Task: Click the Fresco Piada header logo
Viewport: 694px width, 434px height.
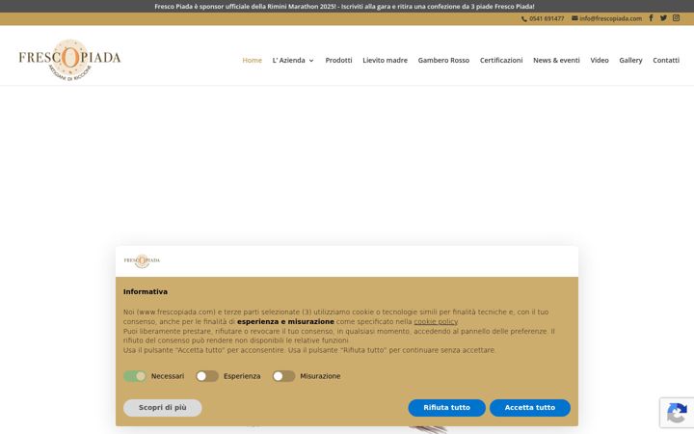Action: (x=69, y=60)
